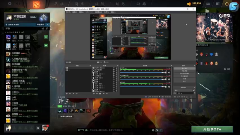Open the mail envelope icon in Dota header
This screenshot has width=240, height=135.
(208, 4)
